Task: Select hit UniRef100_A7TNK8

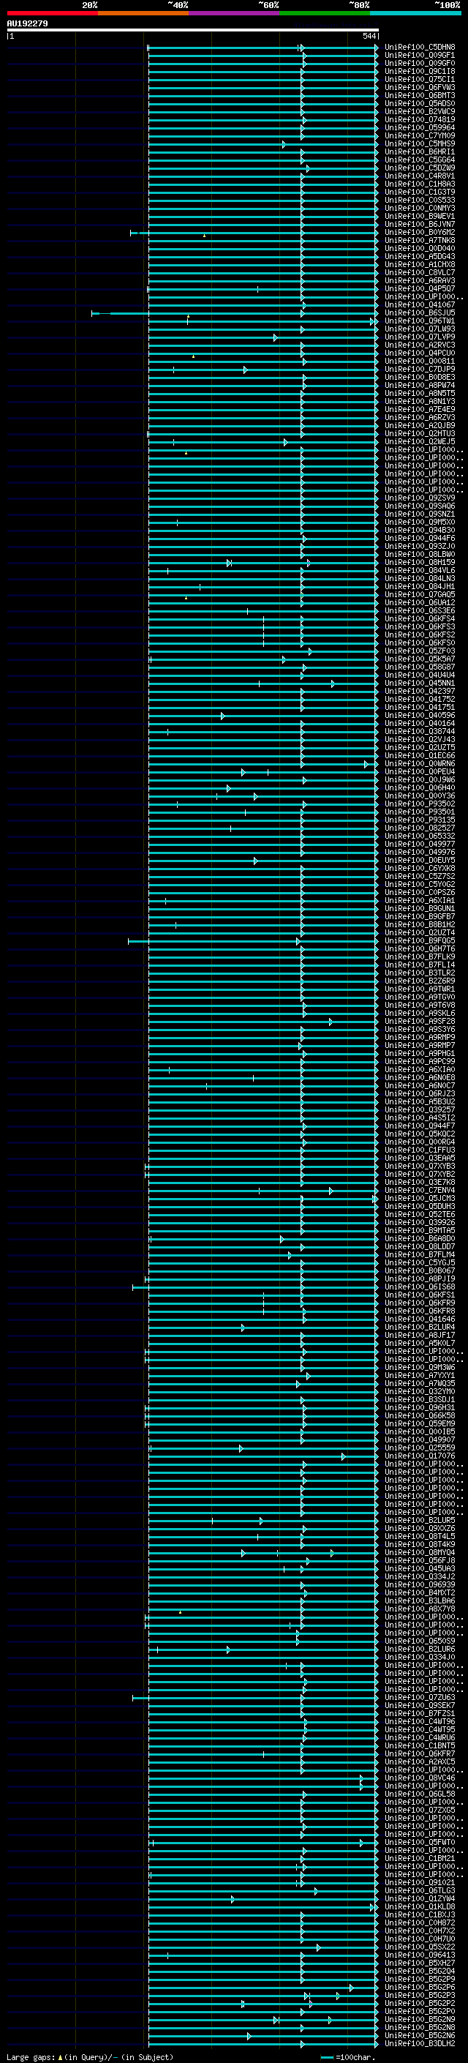Action: 419,240
